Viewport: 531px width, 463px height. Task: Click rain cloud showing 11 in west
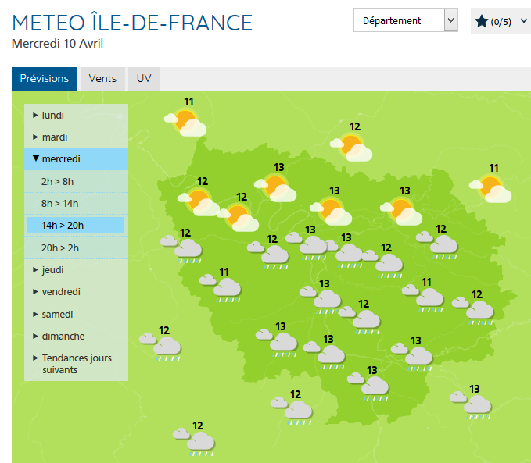click(221, 288)
